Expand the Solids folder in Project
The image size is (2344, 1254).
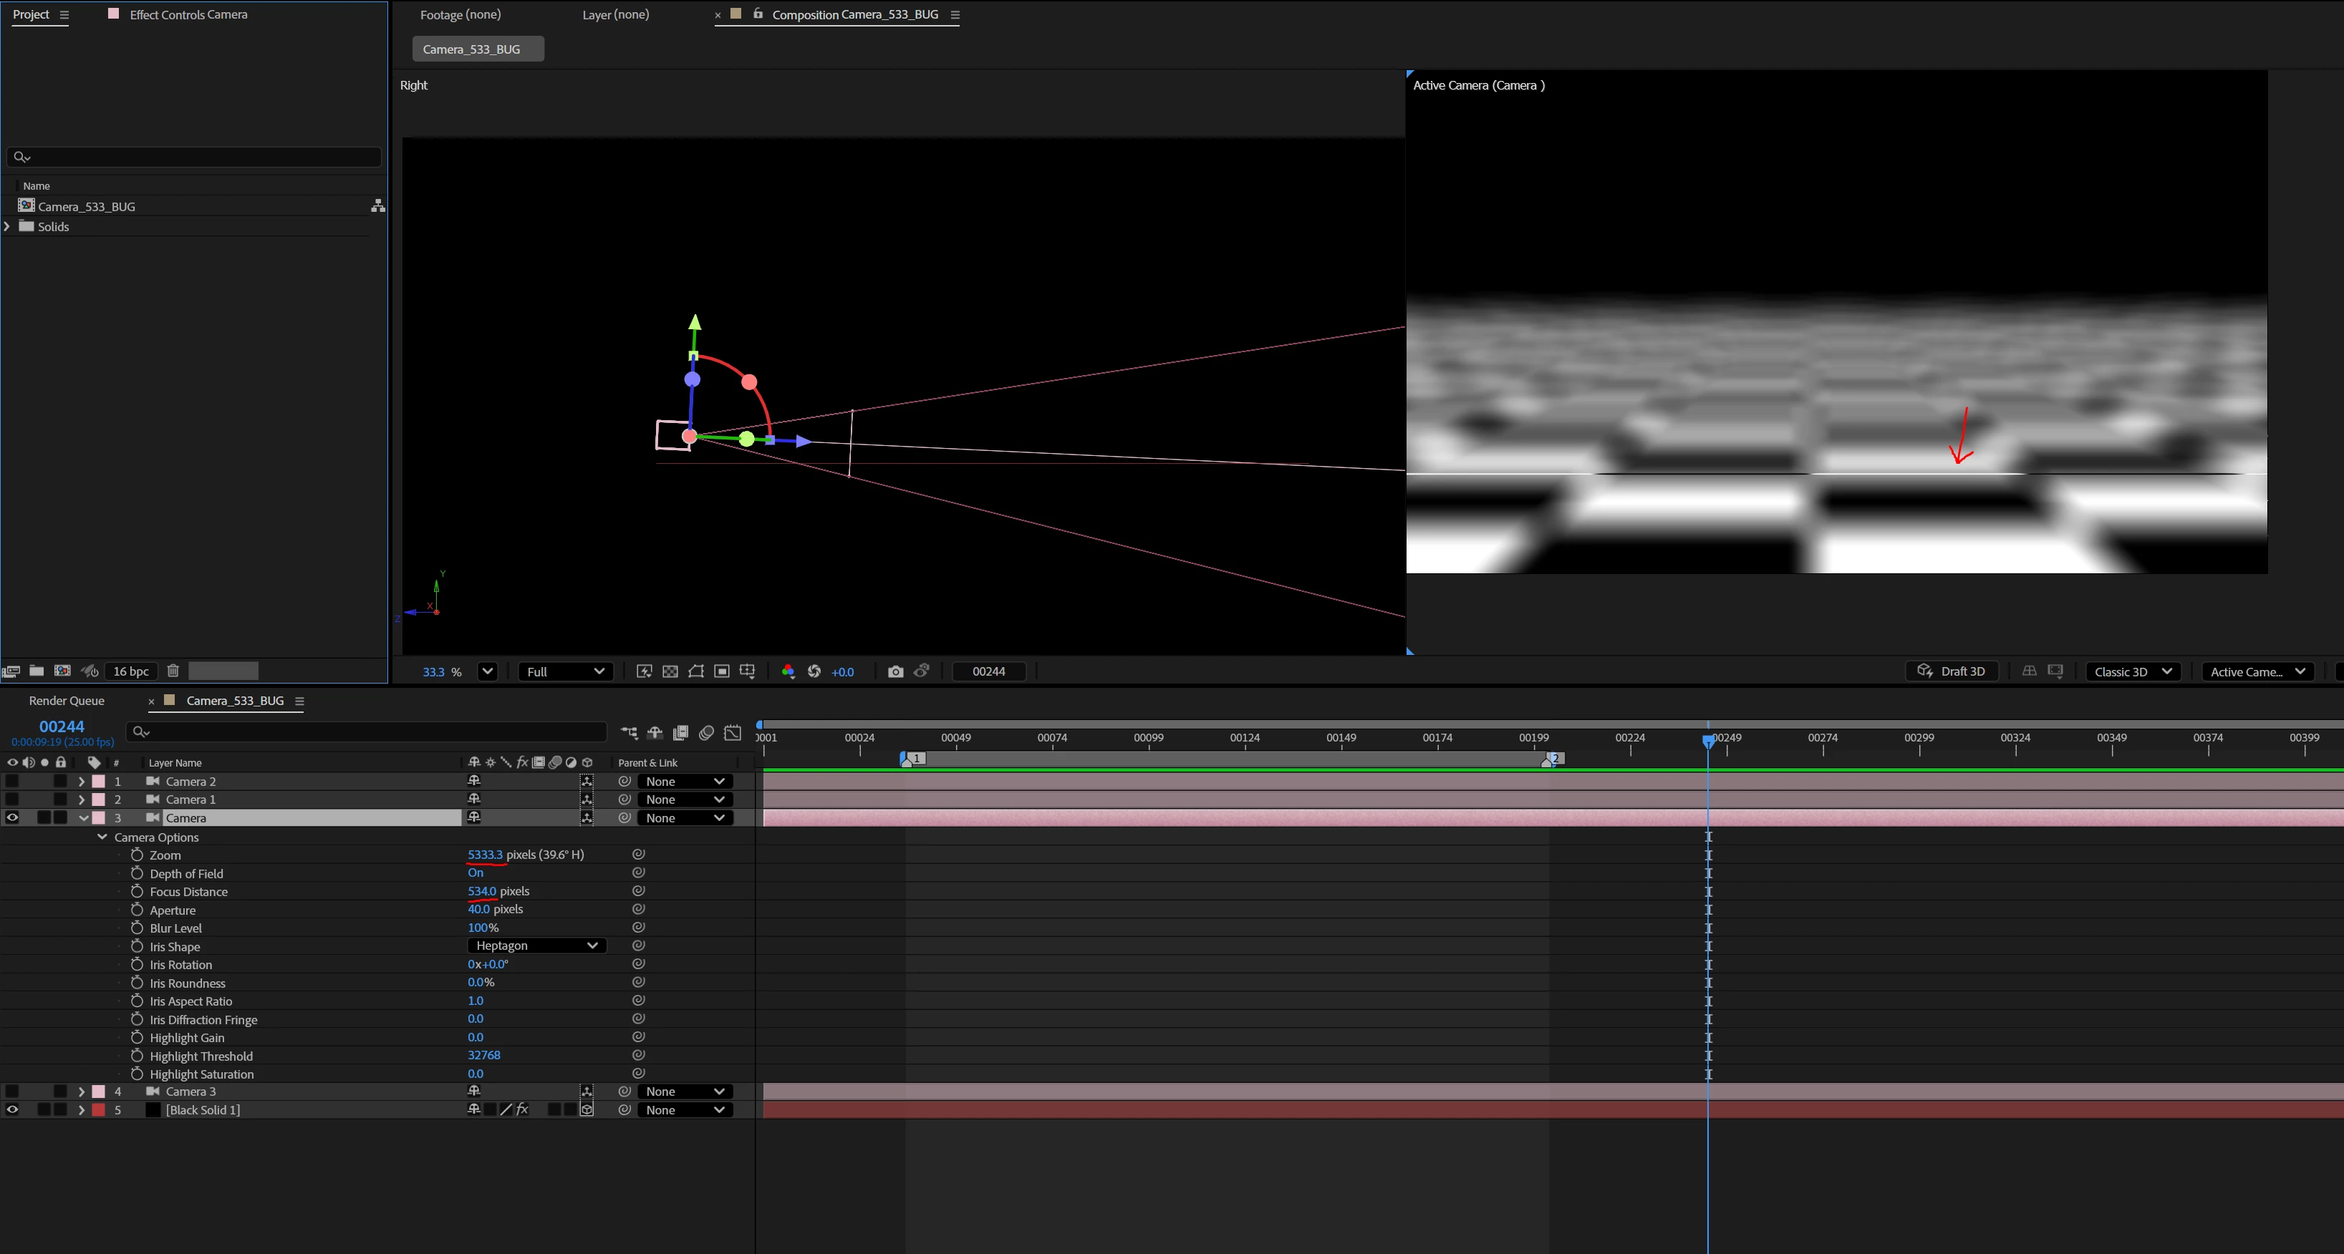[8, 226]
